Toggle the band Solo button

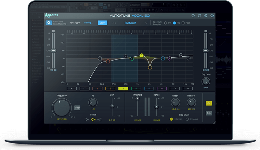click(209, 113)
